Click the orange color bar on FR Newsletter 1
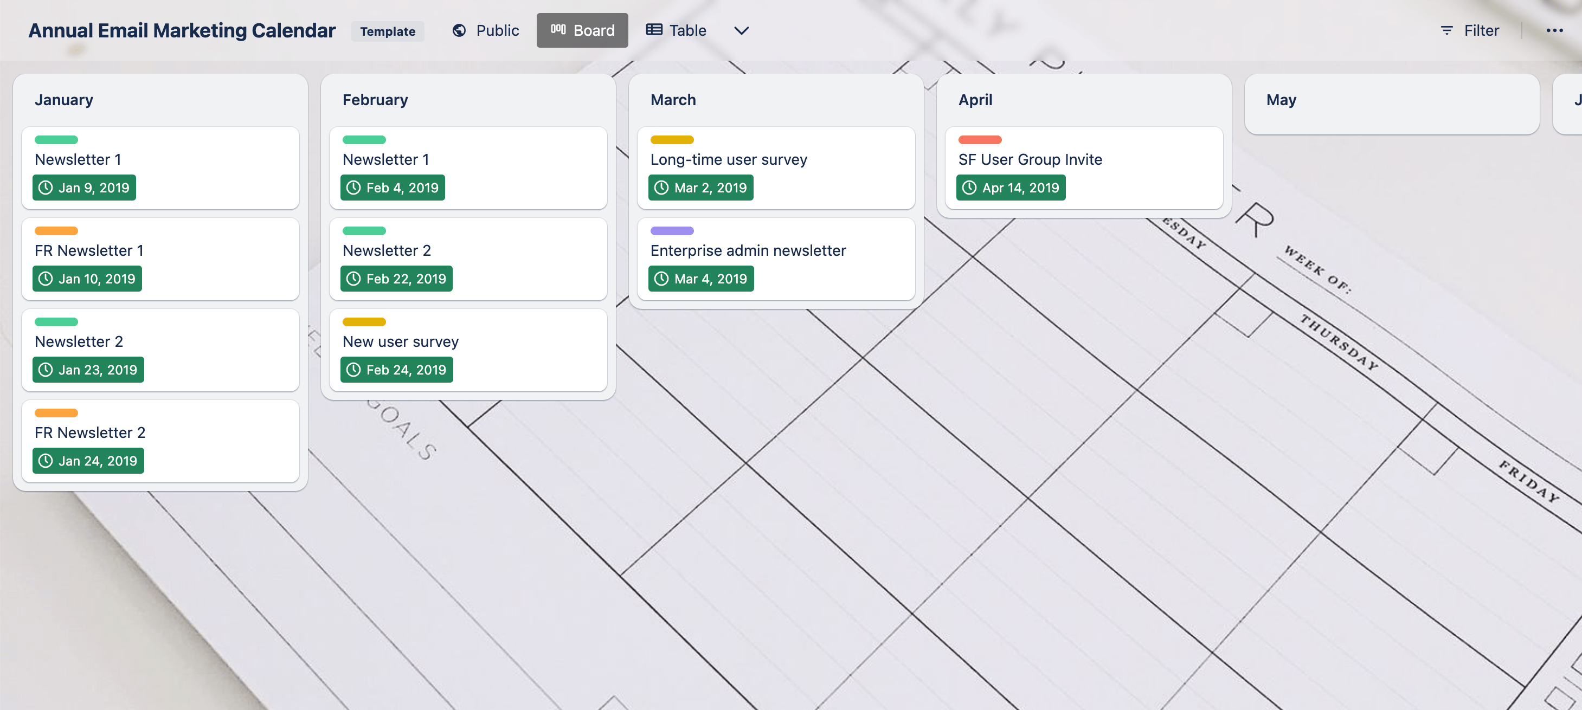 pyautogui.click(x=56, y=231)
